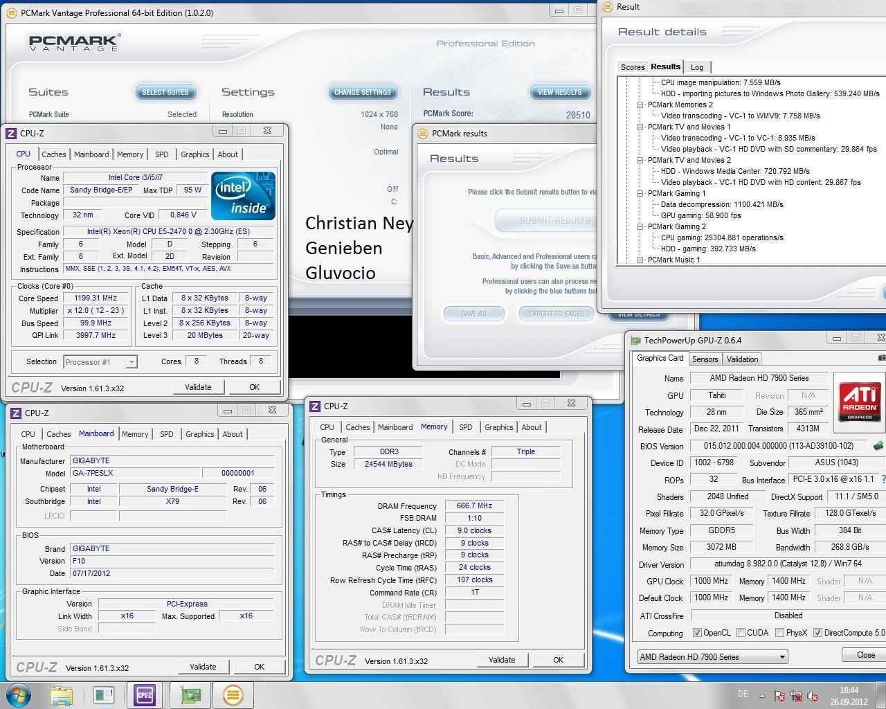
Task: Click the DE language indicator
Action: click(x=743, y=694)
